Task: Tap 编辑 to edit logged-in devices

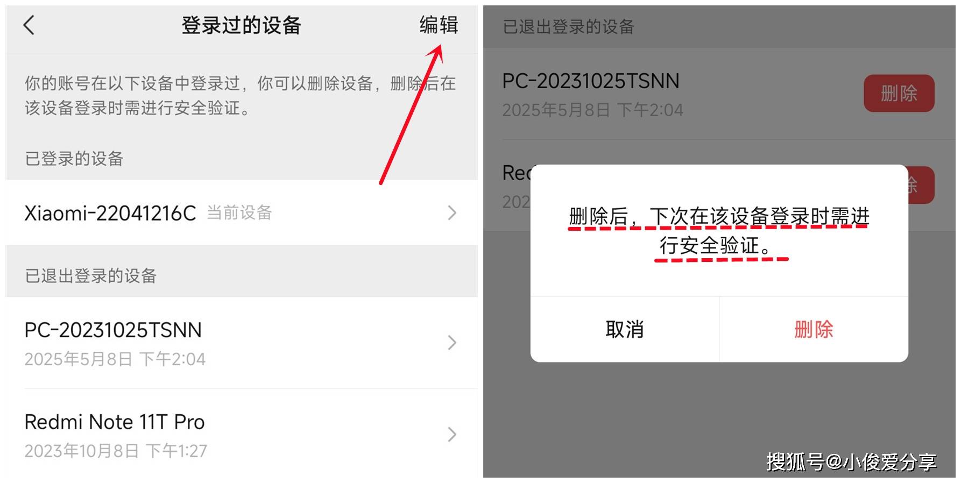Action: pos(439,25)
